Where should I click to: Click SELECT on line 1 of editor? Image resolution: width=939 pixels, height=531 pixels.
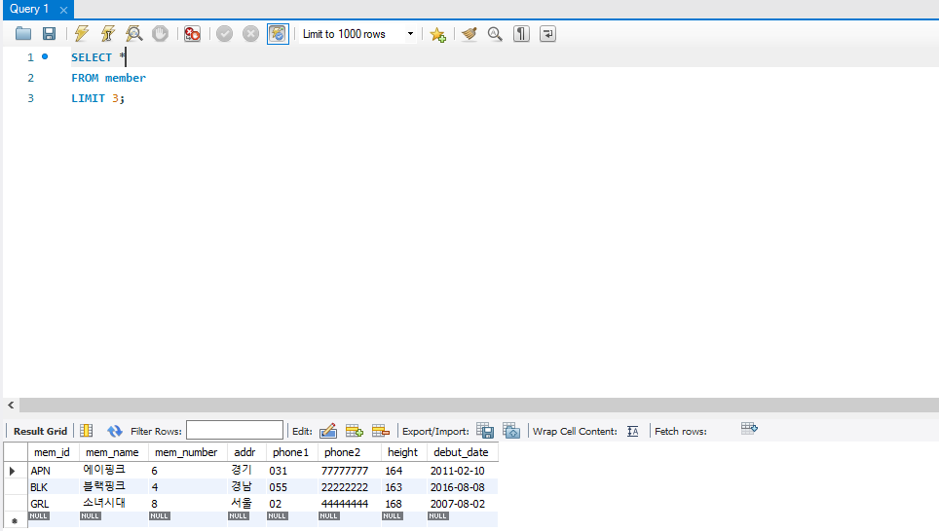coord(91,57)
